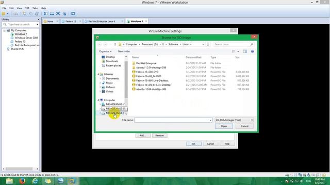Open the View menu
The width and height of the screenshot is (330, 185).
tap(20, 8)
